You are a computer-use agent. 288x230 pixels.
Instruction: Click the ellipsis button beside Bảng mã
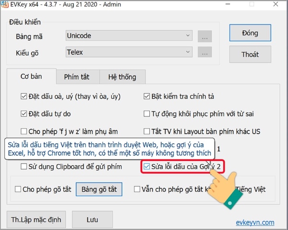[x=205, y=36]
